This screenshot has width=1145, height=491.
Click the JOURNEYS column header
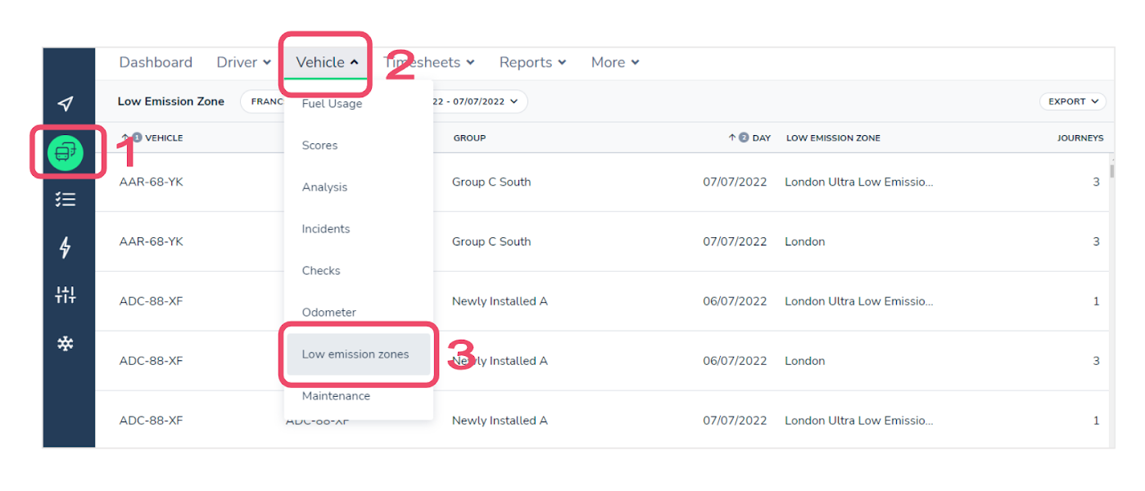pos(1080,138)
